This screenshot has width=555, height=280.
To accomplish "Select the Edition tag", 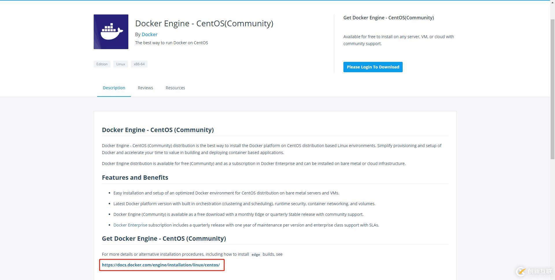I will click(102, 64).
